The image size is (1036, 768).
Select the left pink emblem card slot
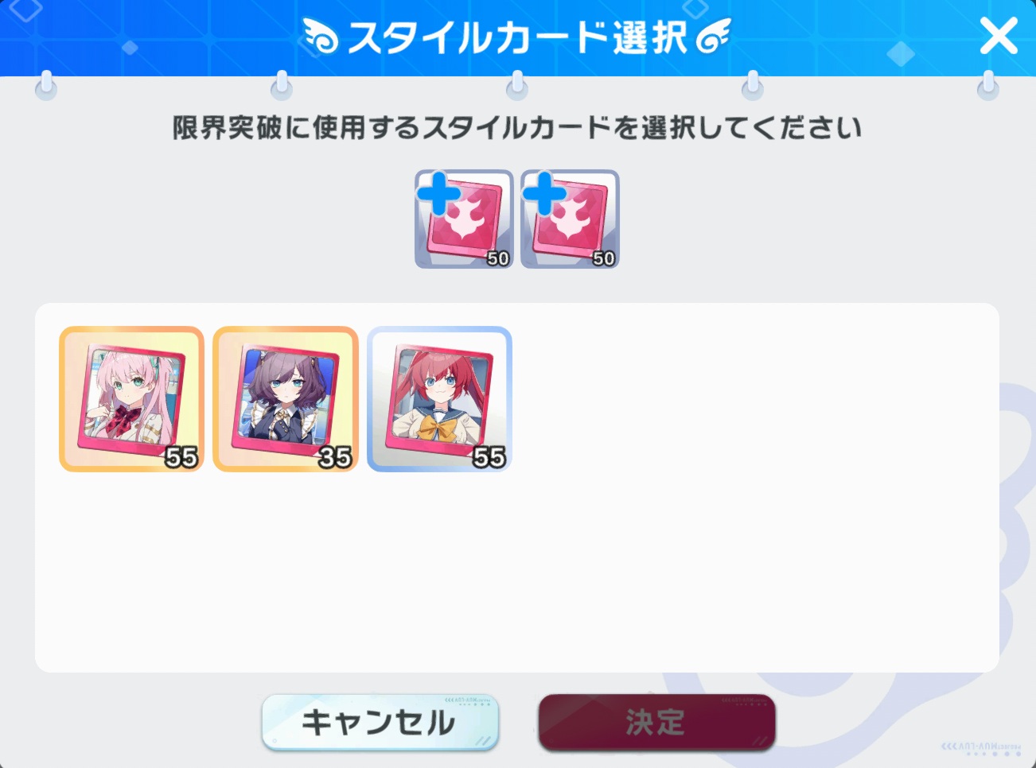click(x=464, y=219)
